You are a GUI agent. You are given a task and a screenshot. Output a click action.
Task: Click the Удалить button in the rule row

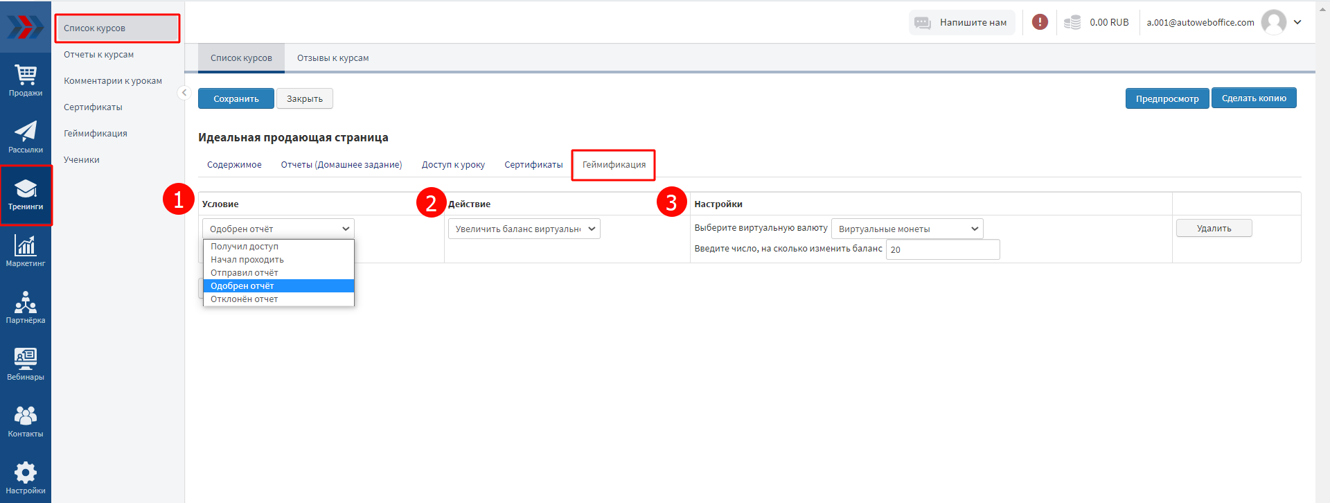pos(1214,228)
